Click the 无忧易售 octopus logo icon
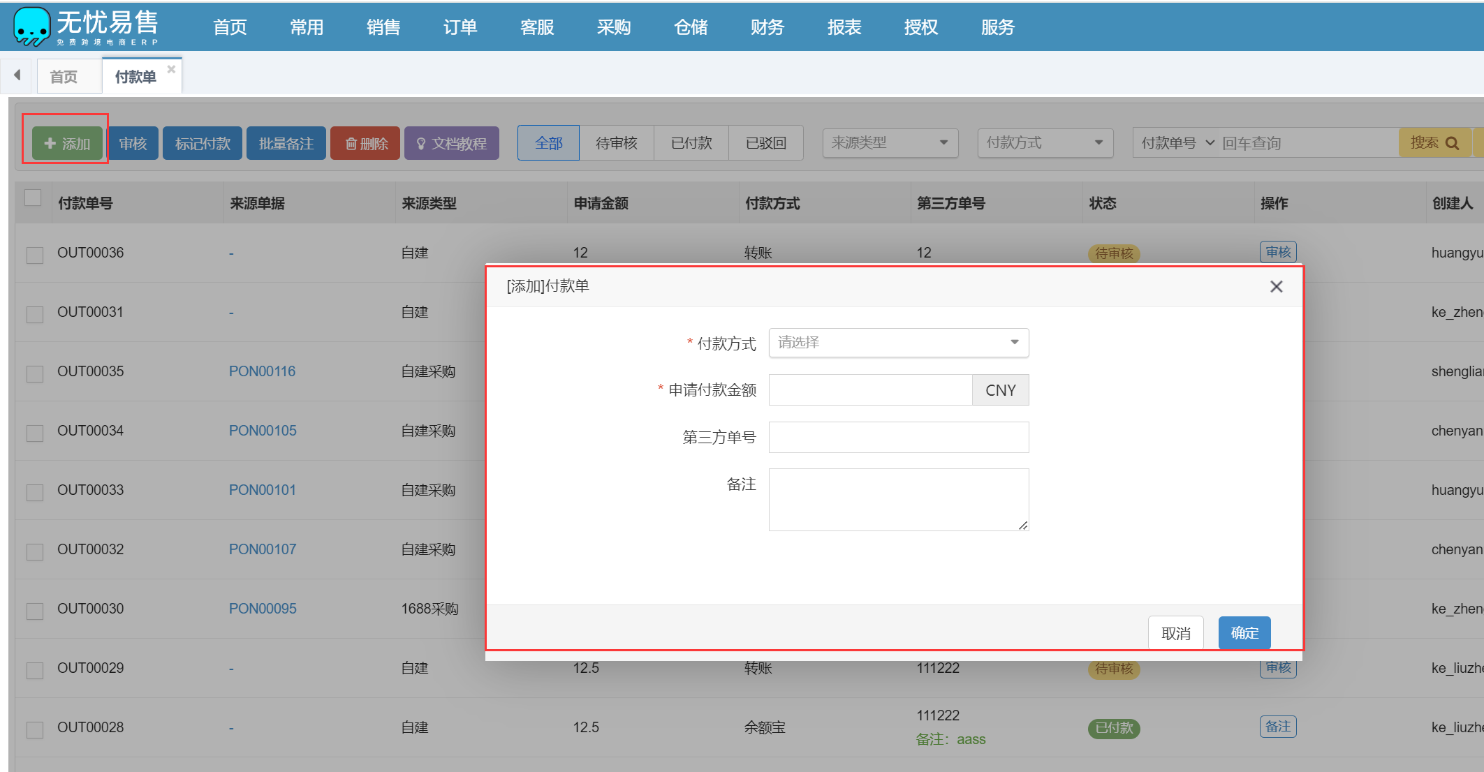This screenshot has width=1484, height=772. click(x=31, y=27)
